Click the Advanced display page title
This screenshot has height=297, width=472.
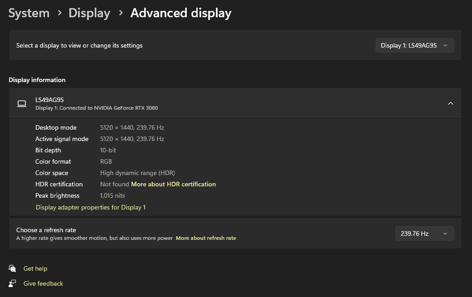181,13
